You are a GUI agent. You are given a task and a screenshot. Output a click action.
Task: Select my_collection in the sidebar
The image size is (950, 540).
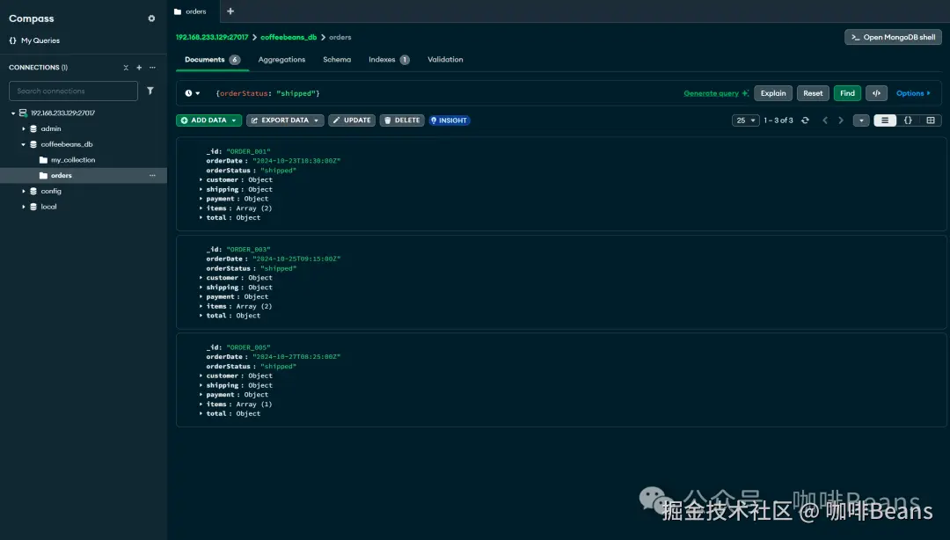(x=73, y=160)
